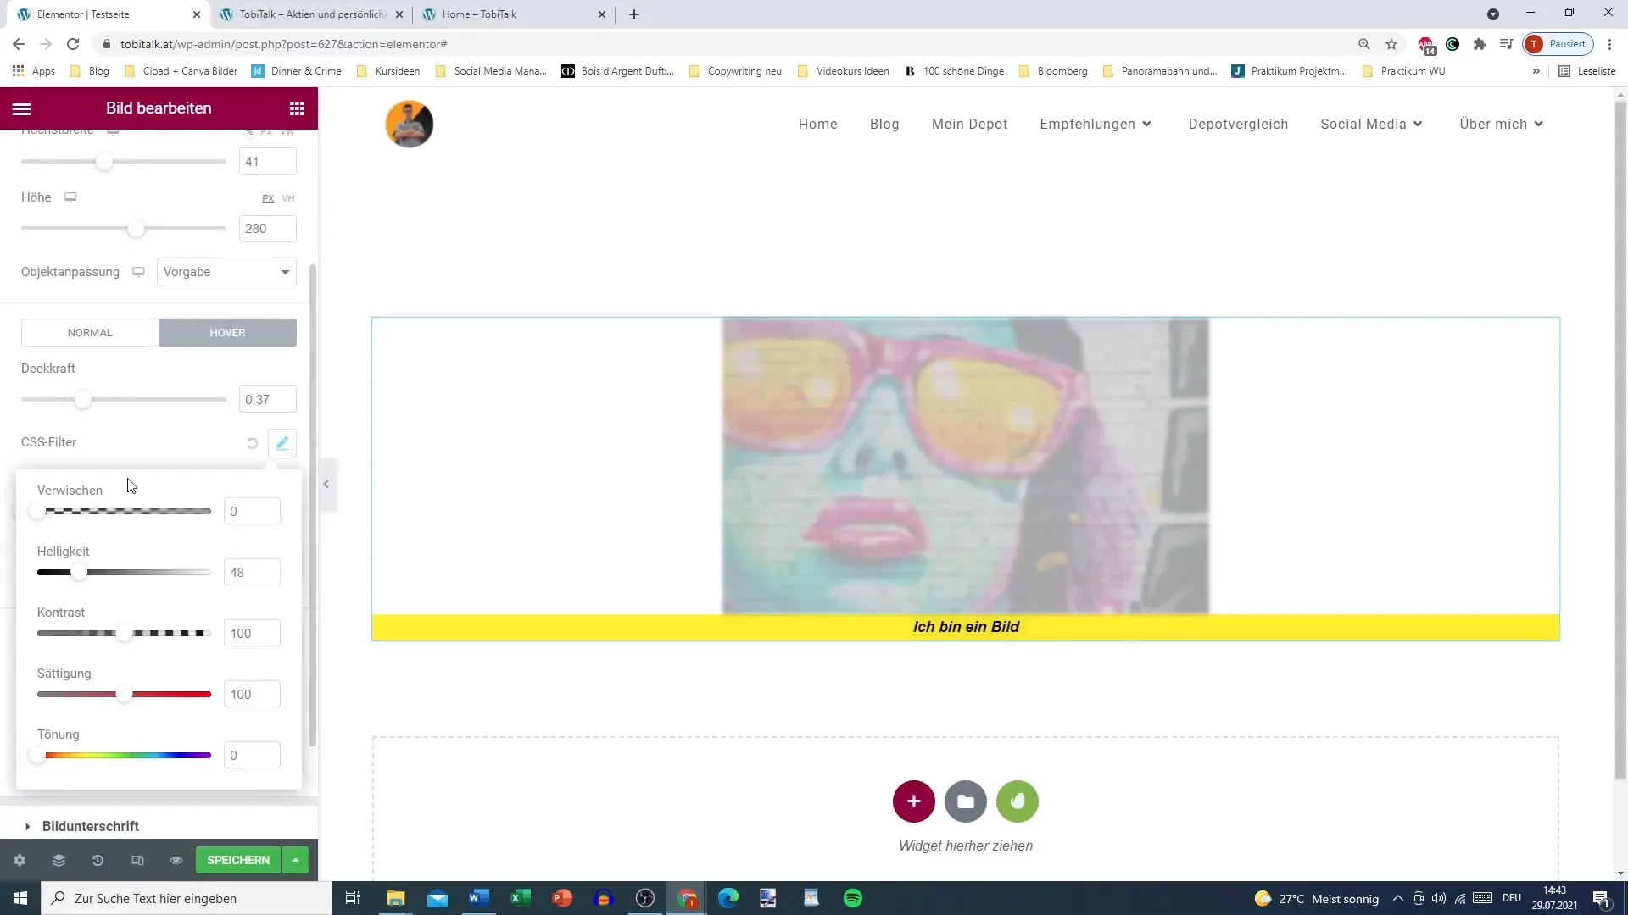This screenshot has height=915, width=1628.
Task: Switch to HOVER state tab
Action: [x=227, y=333]
